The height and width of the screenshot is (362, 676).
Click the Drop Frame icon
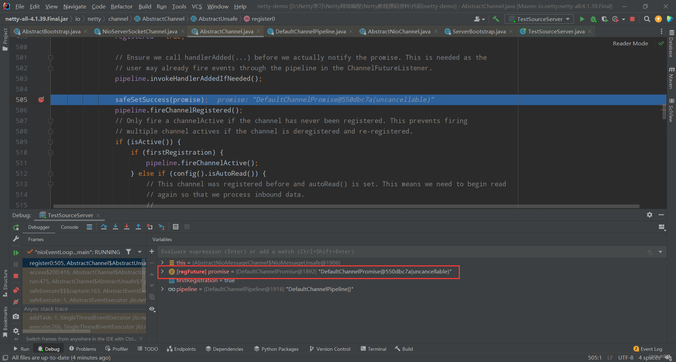150,227
